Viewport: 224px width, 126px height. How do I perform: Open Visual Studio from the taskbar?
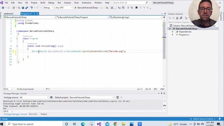[x=99, y=124]
